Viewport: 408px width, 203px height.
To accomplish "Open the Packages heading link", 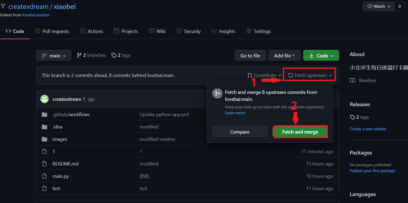I will [361, 153].
